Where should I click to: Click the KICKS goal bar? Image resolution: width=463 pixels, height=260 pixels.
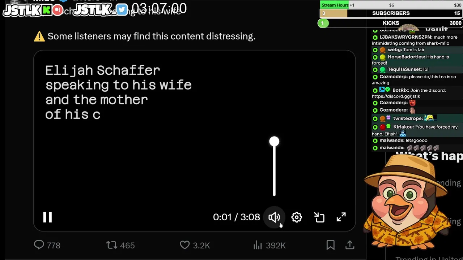coord(391,23)
